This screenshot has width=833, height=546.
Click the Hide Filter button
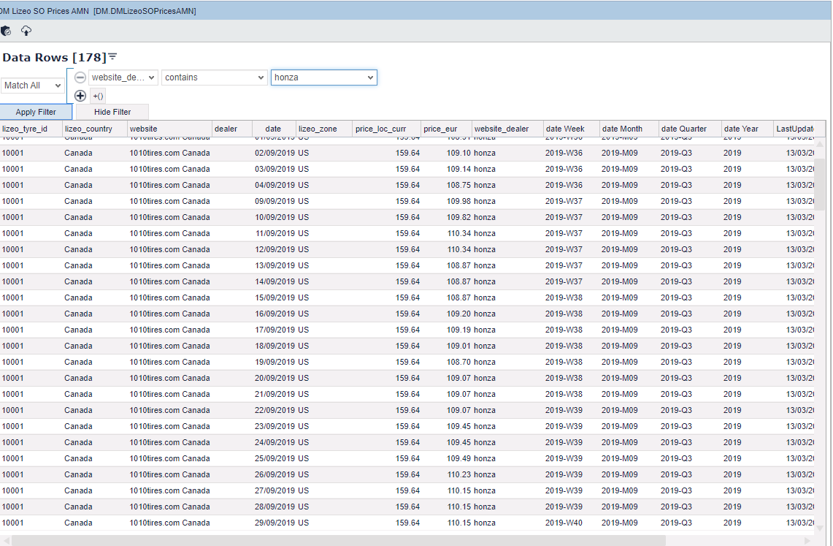(x=112, y=112)
